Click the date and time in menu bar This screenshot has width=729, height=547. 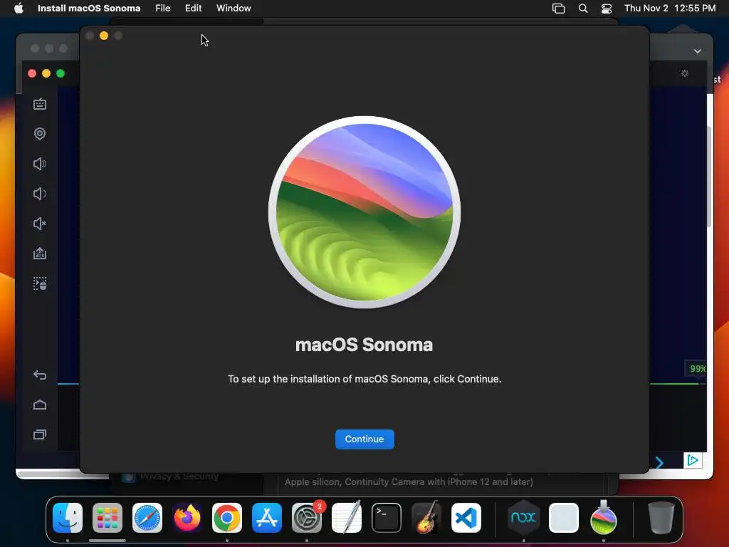coord(670,8)
